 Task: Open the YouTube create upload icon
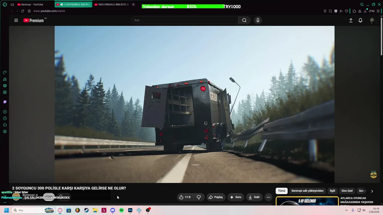pyautogui.click(x=351, y=20)
